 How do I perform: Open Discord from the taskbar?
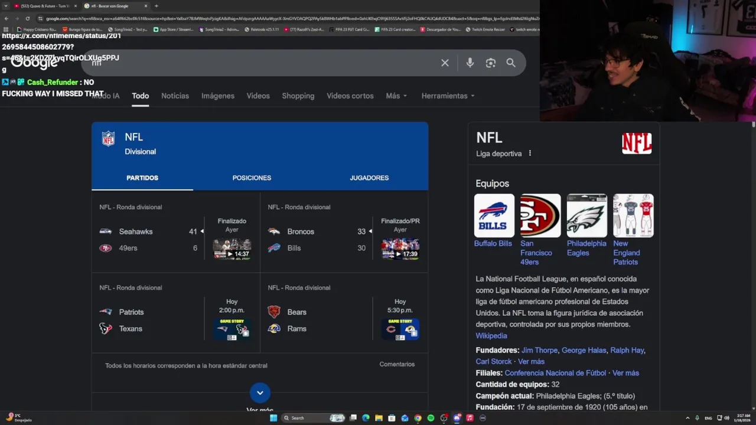457,418
